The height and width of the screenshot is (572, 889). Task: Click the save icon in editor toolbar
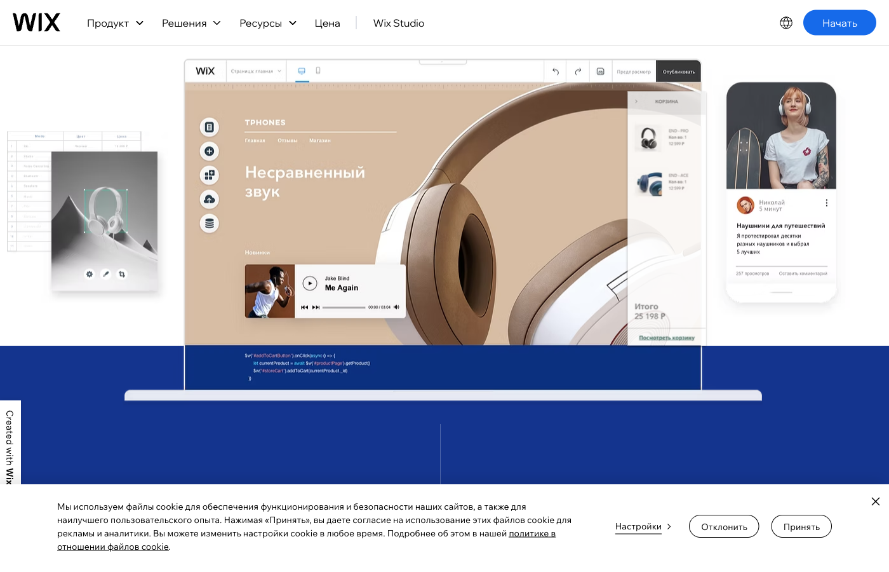click(600, 72)
